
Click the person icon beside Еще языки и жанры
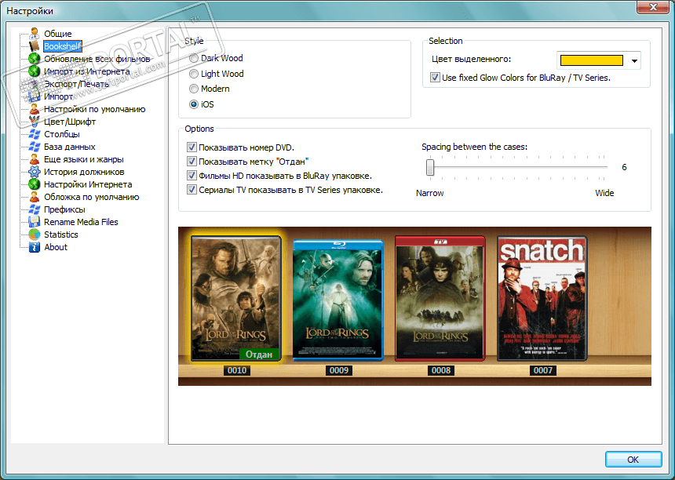(35, 159)
